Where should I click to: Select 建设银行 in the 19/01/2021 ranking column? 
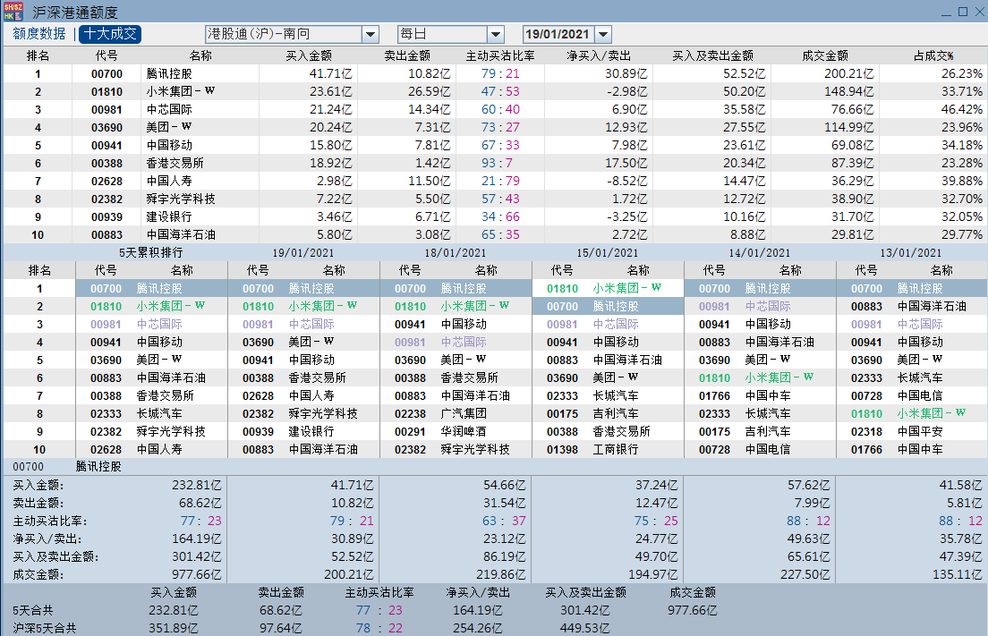coord(311,432)
